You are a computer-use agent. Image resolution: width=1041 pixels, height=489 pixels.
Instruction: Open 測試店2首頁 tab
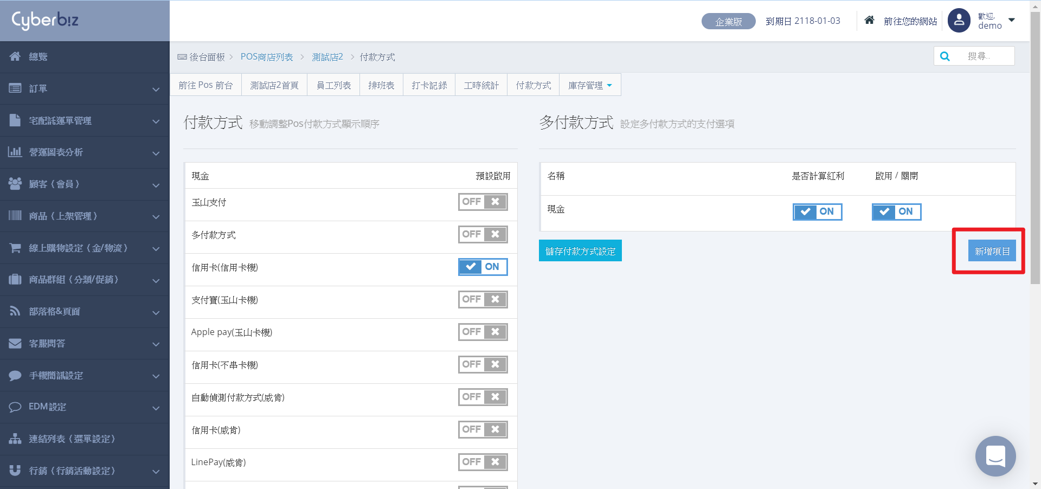(274, 85)
